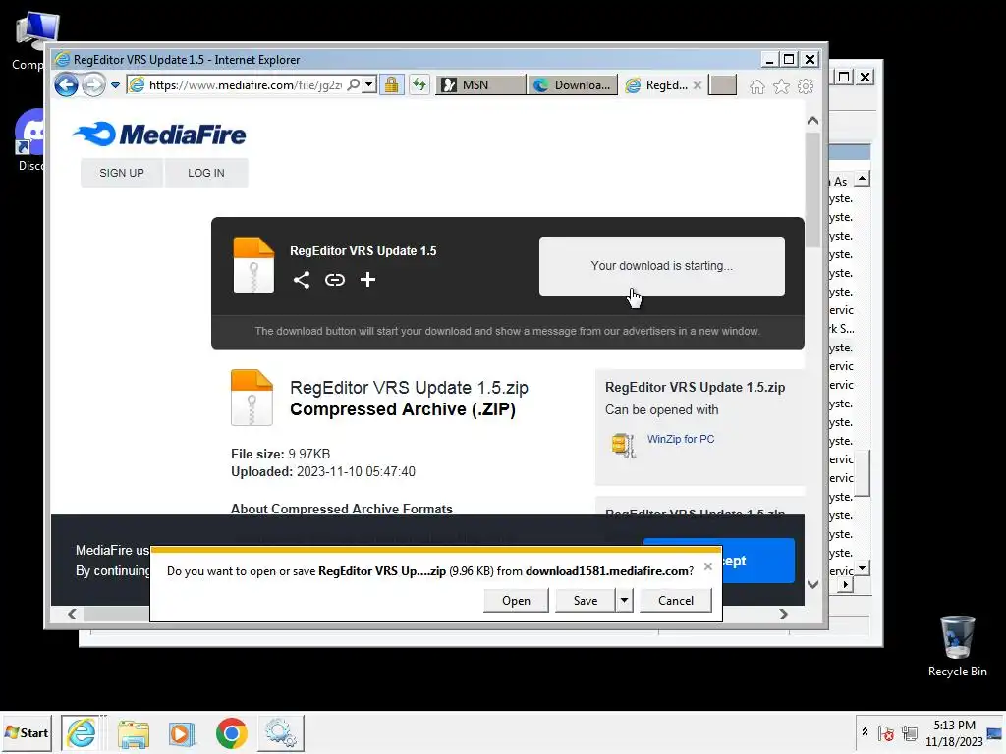Show hidden tray icons arrow
Screen dimensions: 1006x754
coord(865,732)
